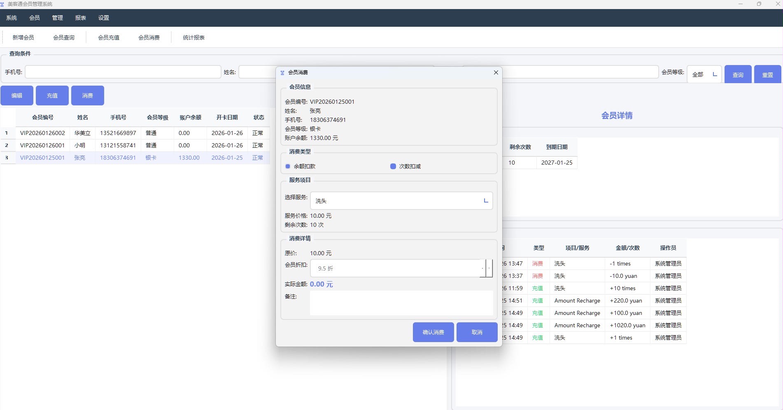
Task: Select the 次数扣减 radio option
Action: [393, 166]
